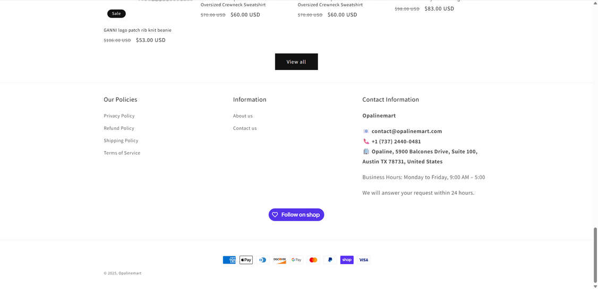Click the Discover payment icon
Image resolution: width=598 pixels, height=289 pixels.
click(279, 260)
